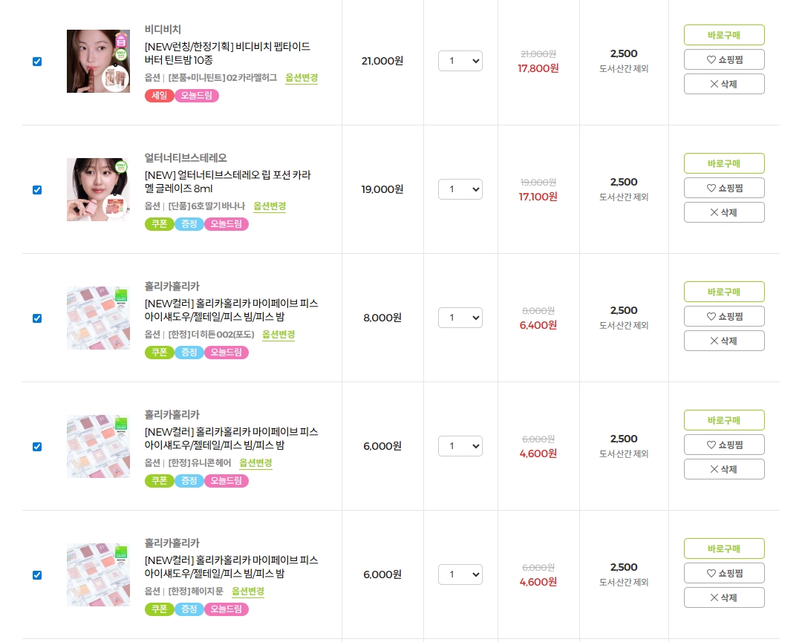Screen dimensions: 805x642
Task: Open 비디비치 product thumbnail image
Action: tap(98, 62)
